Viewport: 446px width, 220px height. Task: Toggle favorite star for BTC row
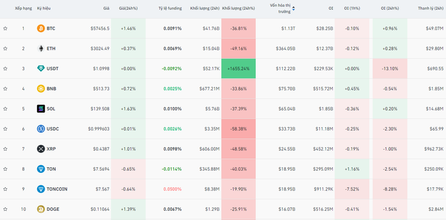6,29
